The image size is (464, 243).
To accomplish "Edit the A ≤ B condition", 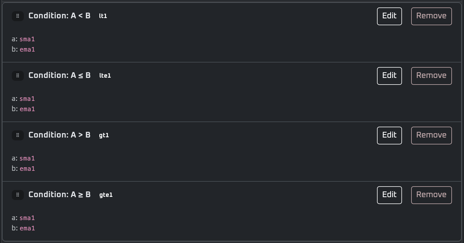I will [x=389, y=76].
